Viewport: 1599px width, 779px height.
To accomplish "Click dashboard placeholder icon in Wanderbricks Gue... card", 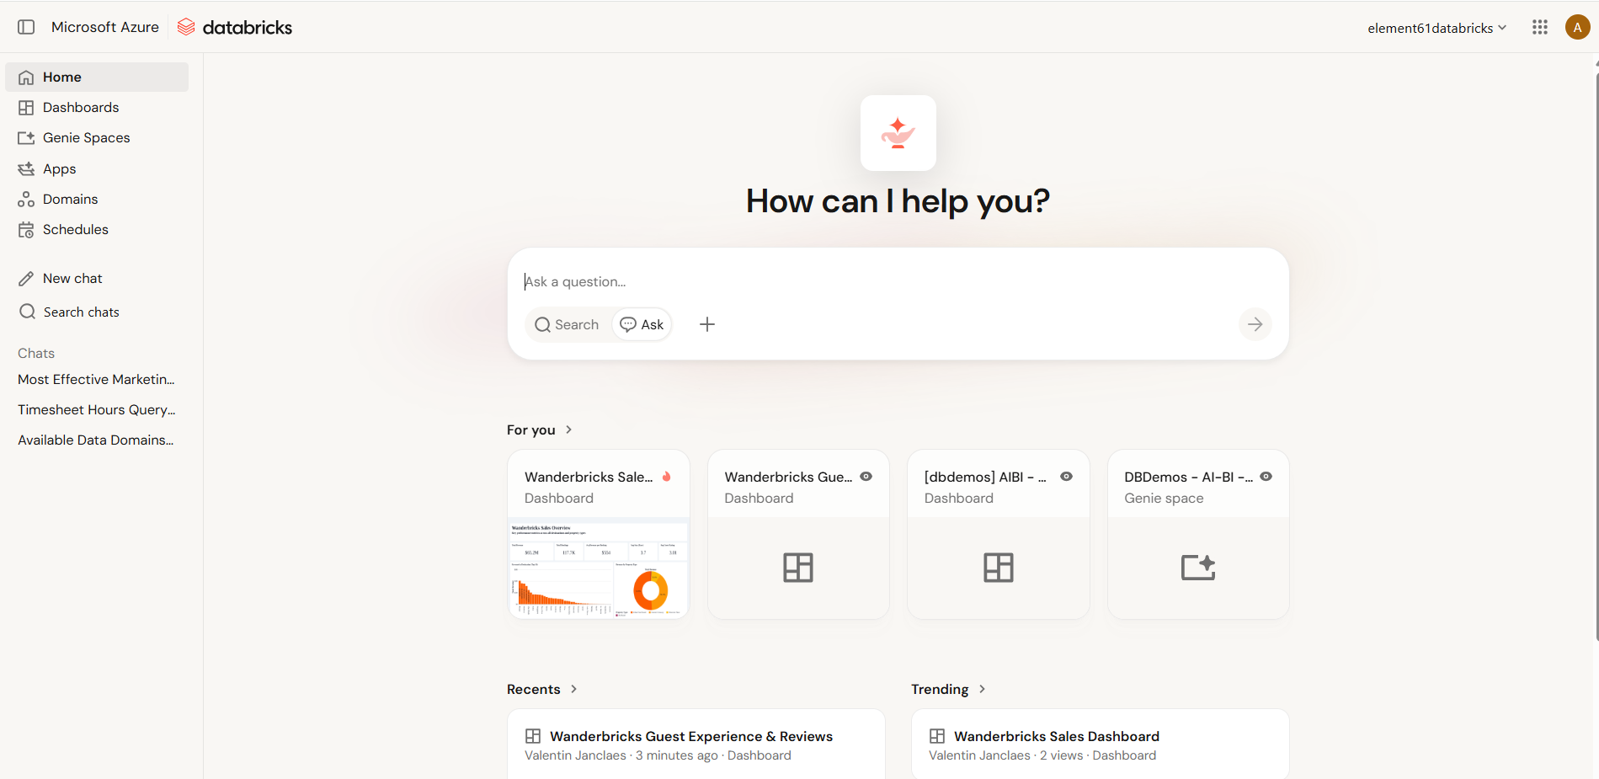I will (798, 568).
